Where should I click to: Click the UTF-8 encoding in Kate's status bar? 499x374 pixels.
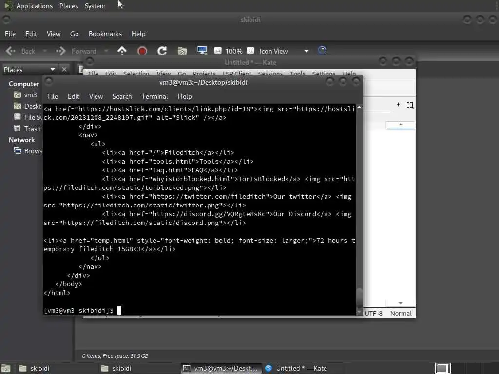(373, 313)
